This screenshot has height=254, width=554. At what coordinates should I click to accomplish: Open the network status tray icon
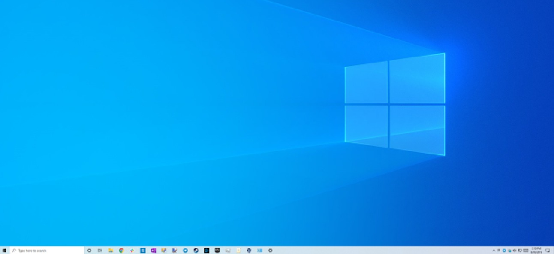[x=520, y=251]
